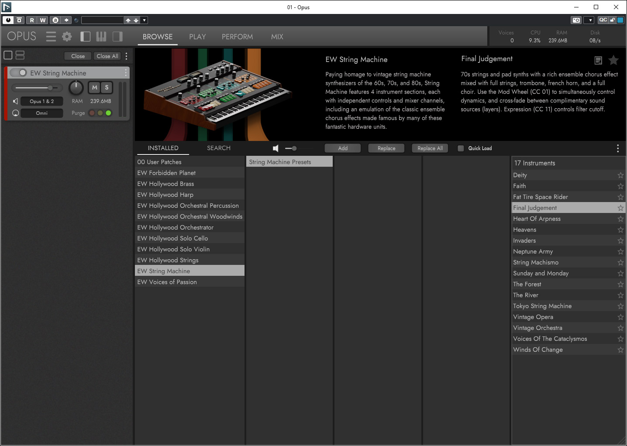Show the virtual keyboard panel
Screen dimensions: 627x446
[101, 37]
